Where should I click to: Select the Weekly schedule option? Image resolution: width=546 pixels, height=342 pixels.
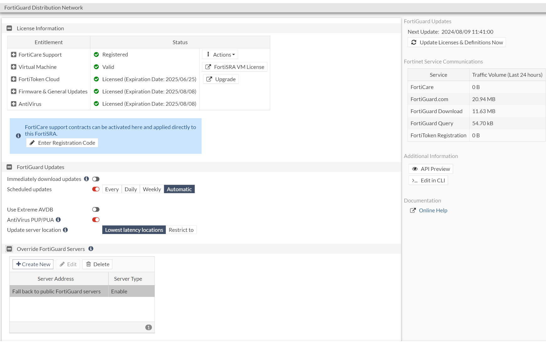pos(152,189)
